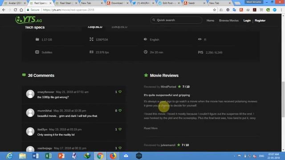The height and width of the screenshot is (160, 285).
Task: Reload the page with the refresh icon
Action: pos(15,10)
